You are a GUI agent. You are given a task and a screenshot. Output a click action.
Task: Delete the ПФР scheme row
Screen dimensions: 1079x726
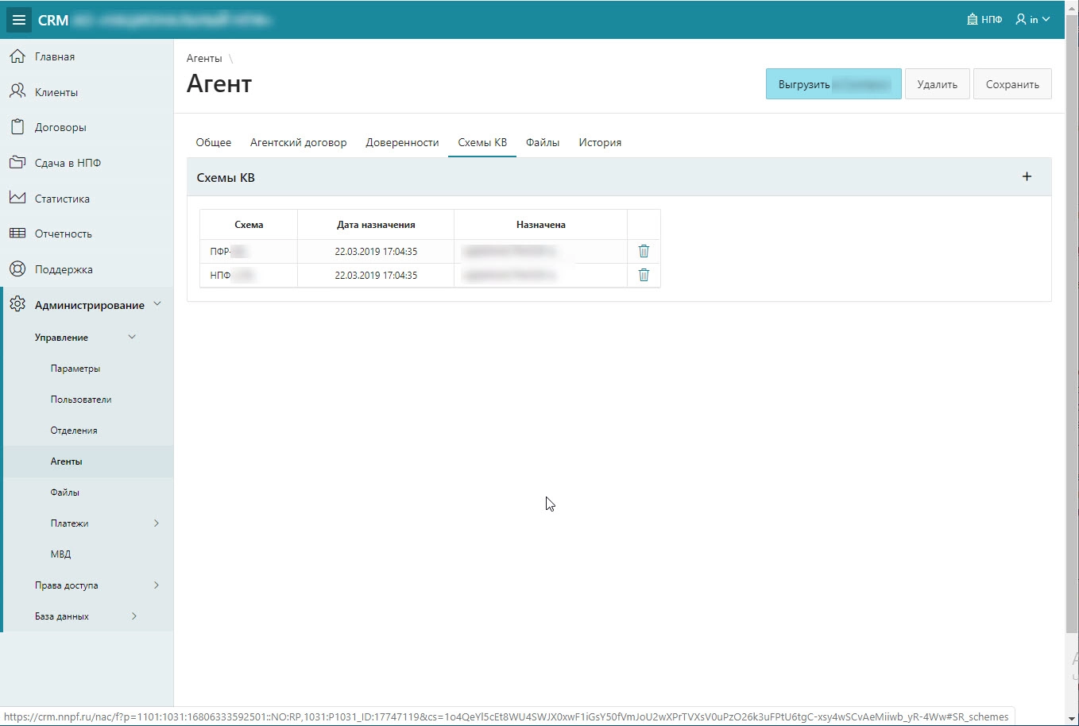[x=644, y=251]
